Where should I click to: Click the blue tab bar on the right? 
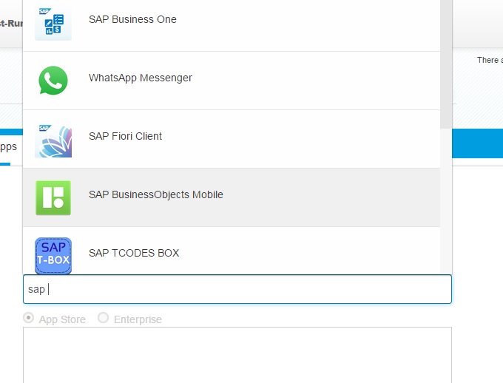point(477,143)
